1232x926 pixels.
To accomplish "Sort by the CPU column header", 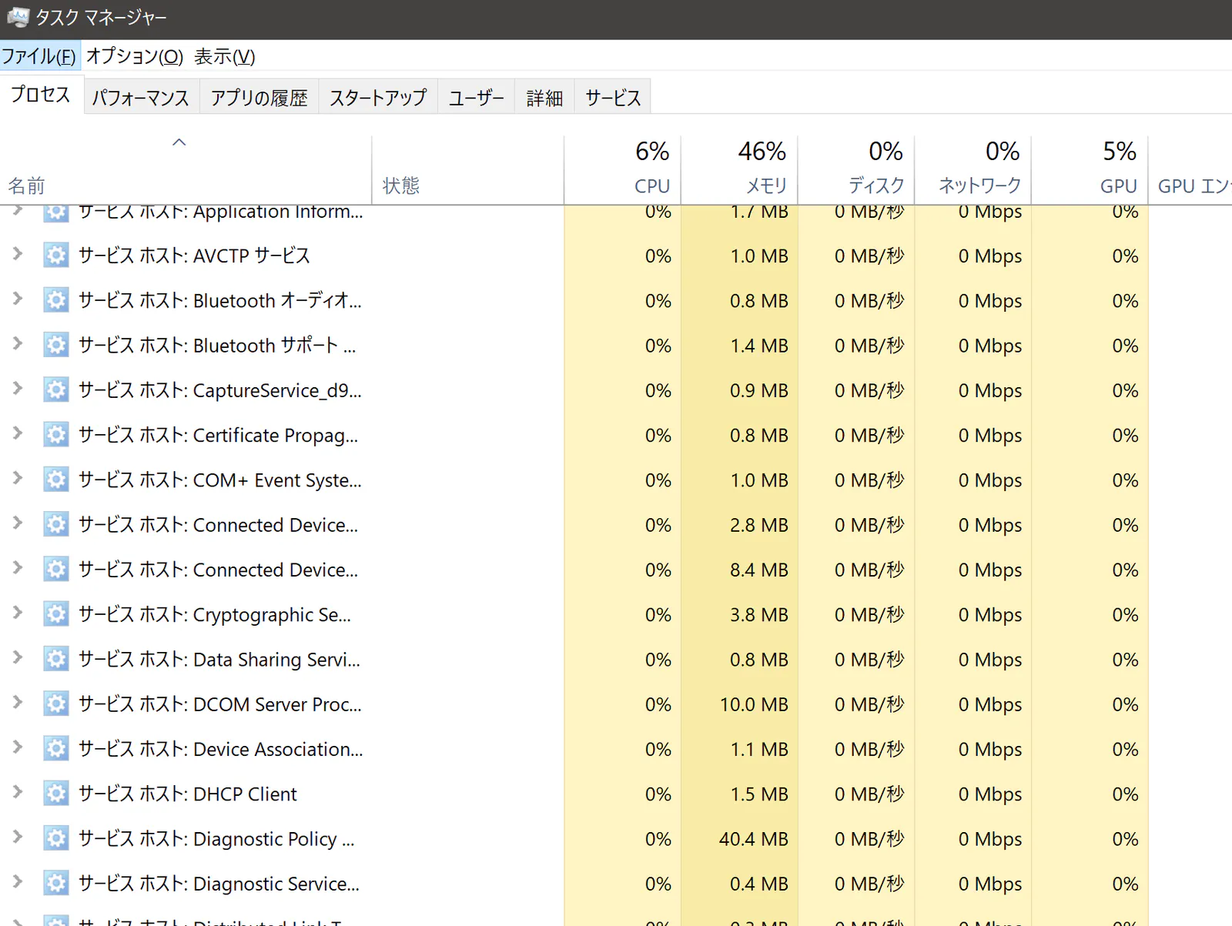I will 622,170.
